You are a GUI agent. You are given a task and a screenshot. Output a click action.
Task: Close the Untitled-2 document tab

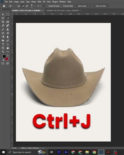tap(81, 10)
